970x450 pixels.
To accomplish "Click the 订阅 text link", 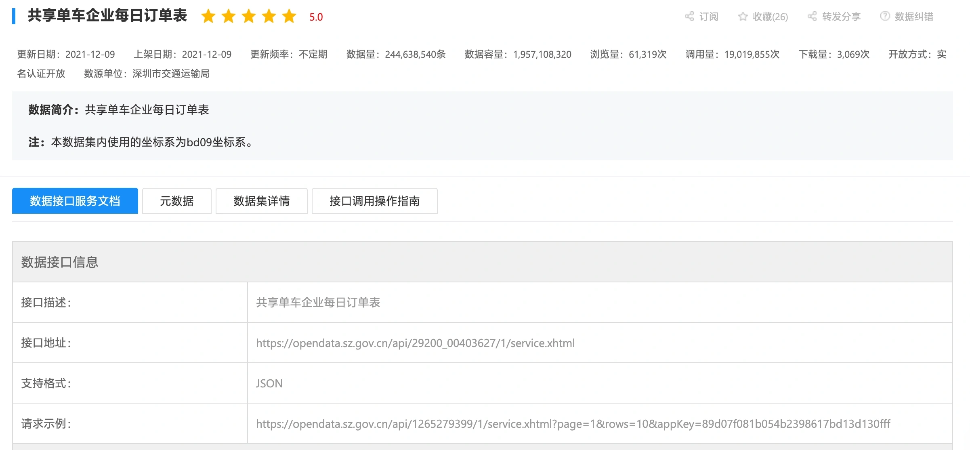I will [x=709, y=17].
